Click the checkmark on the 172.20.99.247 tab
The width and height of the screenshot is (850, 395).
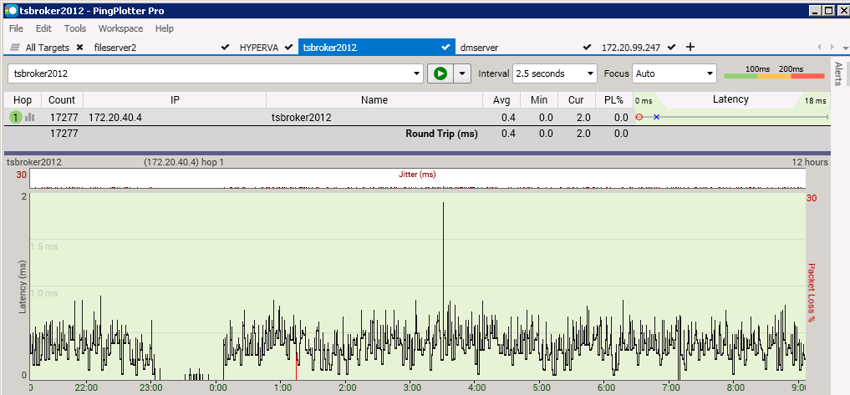[672, 48]
